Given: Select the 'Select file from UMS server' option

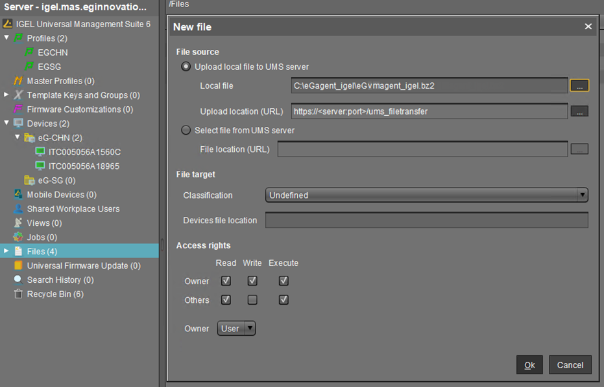Looking at the screenshot, I should click(x=186, y=130).
